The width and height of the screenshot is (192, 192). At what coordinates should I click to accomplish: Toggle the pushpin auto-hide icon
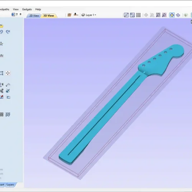click(x=20, y=14)
